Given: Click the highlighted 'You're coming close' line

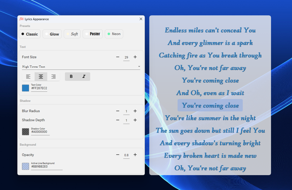Looking at the screenshot, I should tap(210, 105).
